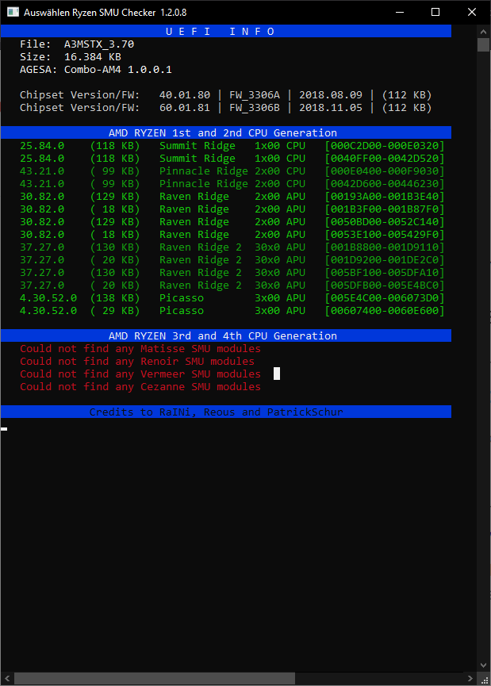
Task: Click 'Could not find any Renoir SMU modules'
Action: pos(137,362)
